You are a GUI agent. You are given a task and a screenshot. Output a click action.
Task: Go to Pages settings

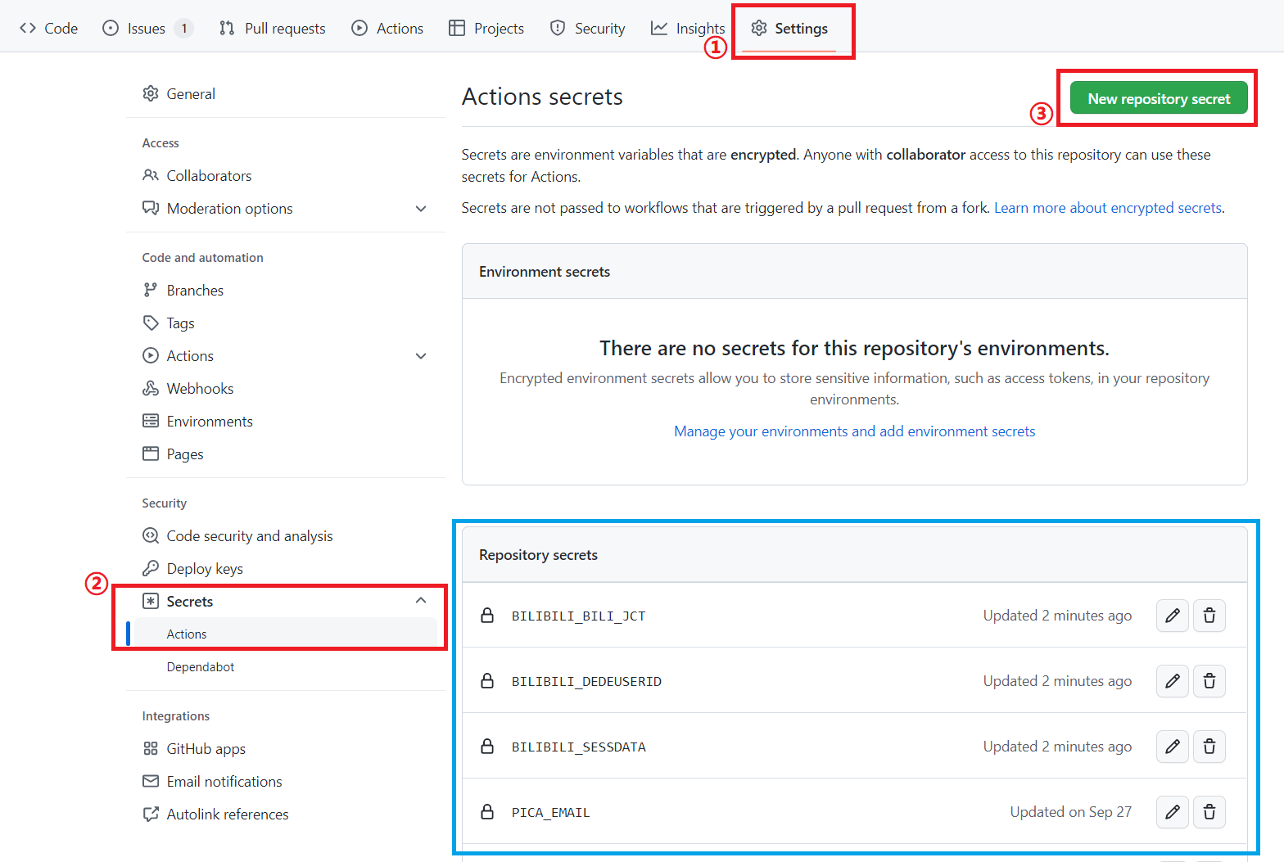point(285,454)
